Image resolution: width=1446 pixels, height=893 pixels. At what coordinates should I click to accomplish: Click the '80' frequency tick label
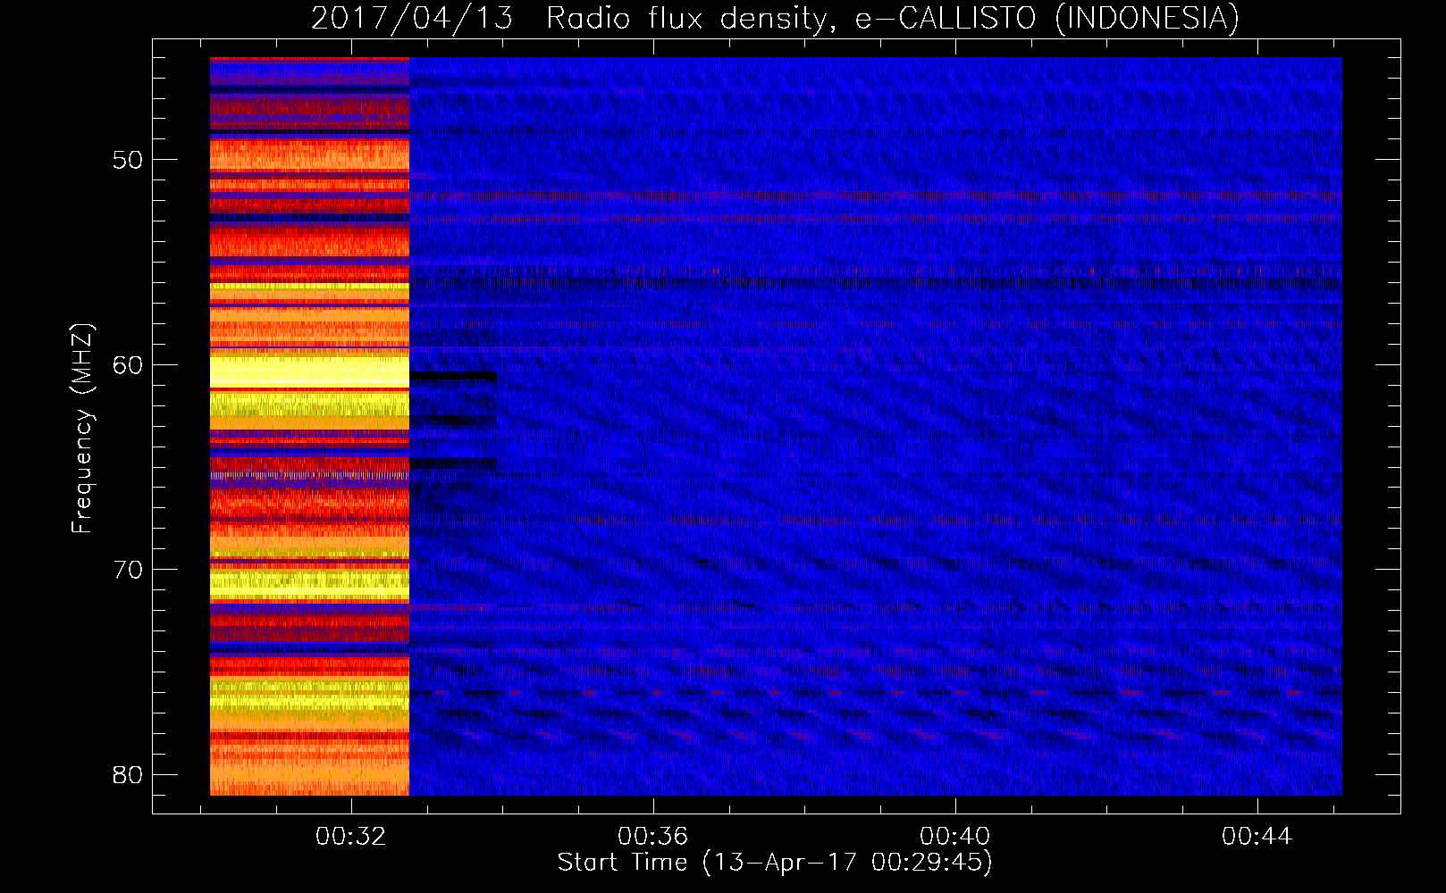(x=128, y=774)
